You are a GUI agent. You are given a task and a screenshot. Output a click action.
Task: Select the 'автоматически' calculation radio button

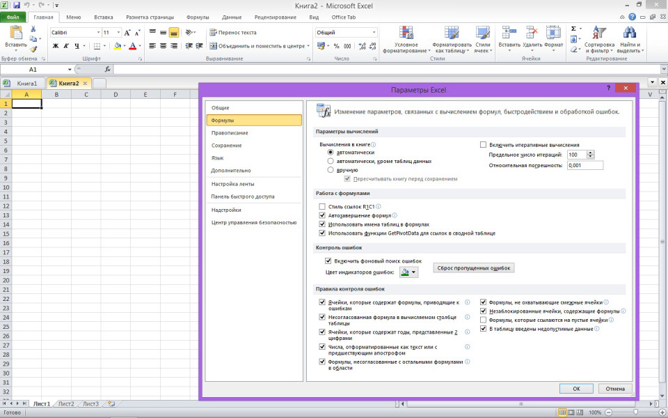pyautogui.click(x=331, y=153)
